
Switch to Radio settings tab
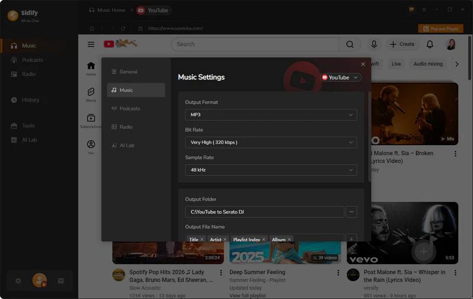[x=136, y=127]
